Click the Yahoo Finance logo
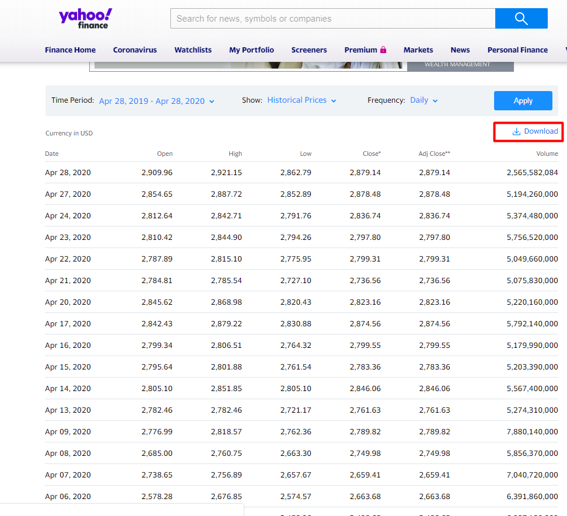 point(85,19)
